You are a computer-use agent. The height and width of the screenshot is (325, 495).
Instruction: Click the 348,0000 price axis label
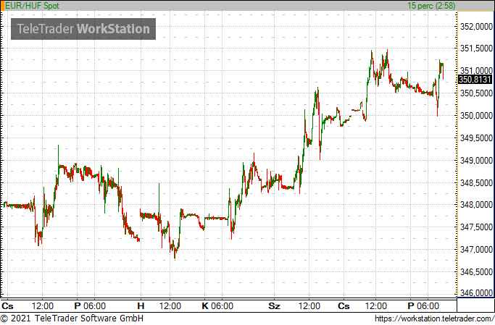476,205
